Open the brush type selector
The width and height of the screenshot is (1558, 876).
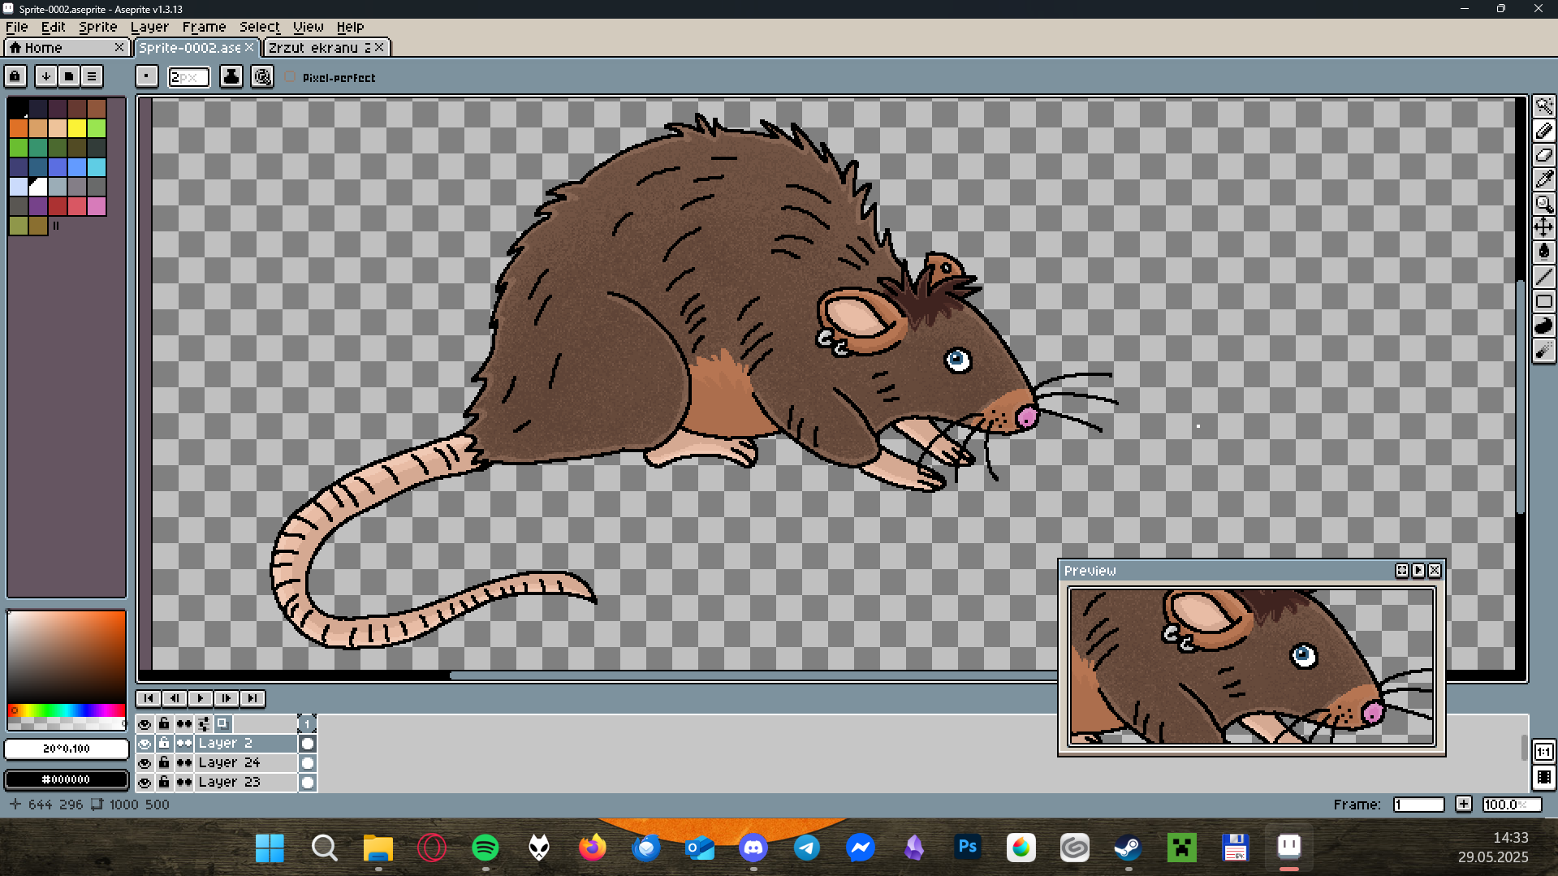146,76
